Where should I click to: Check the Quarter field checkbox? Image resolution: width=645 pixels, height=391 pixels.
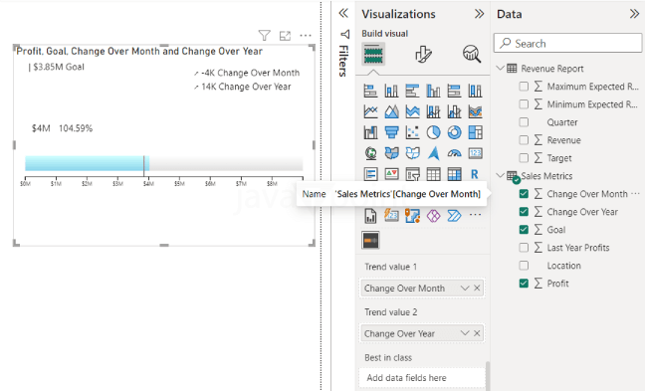(x=524, y=122)
